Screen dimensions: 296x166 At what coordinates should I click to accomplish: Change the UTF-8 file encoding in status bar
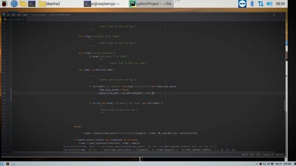[x=258, y=154]
